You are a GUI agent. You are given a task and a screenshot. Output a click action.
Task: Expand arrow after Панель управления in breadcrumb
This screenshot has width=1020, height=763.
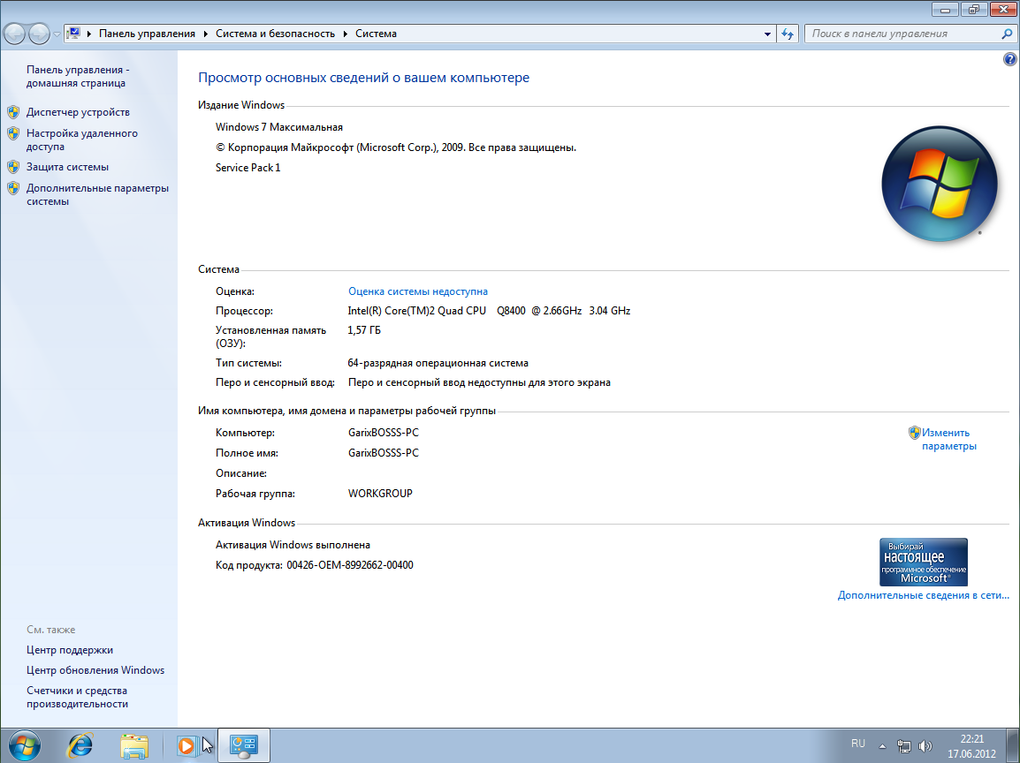click(206, 34)
